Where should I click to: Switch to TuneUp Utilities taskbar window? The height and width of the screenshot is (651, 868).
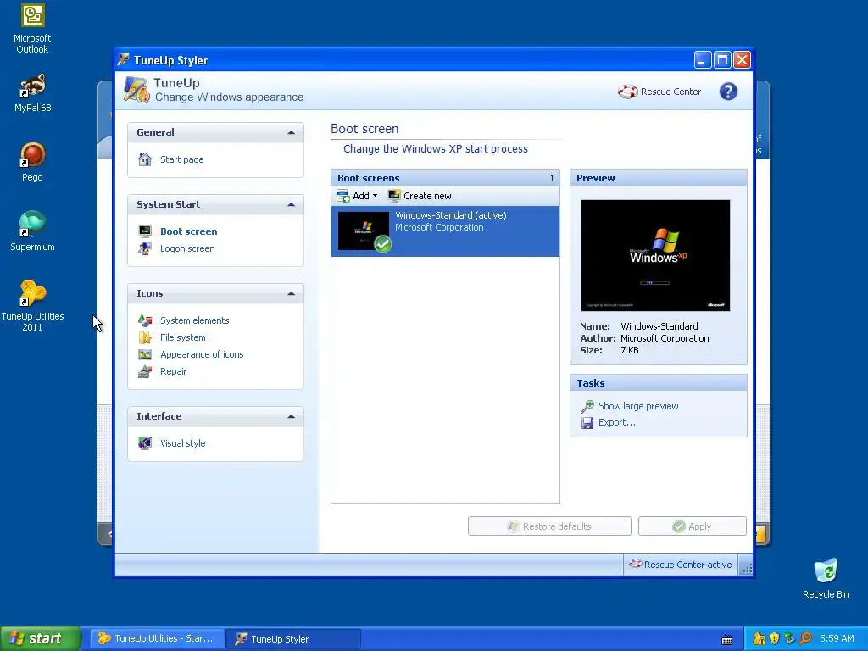pyautogui.click(x=157, y=639)
